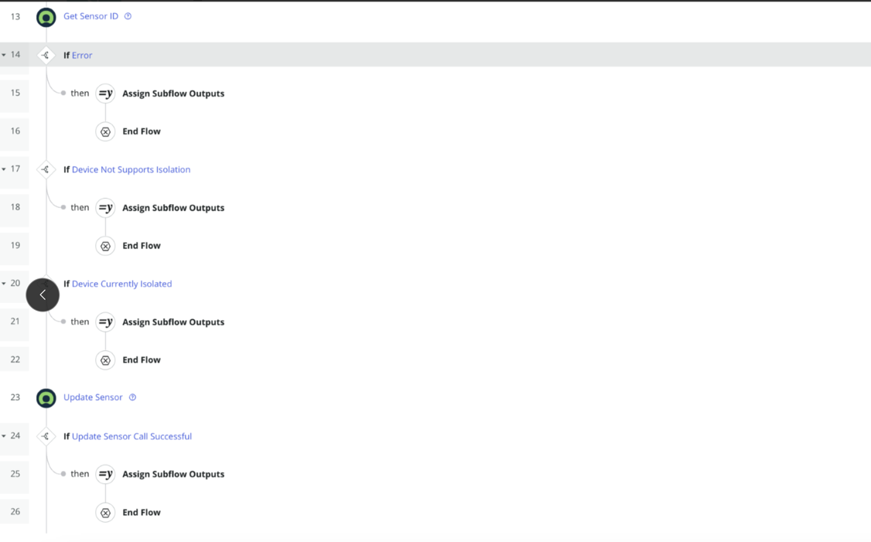Click the End Flow icon on step 19
This screenshot has height=542, width=871.
coord(105,246)
